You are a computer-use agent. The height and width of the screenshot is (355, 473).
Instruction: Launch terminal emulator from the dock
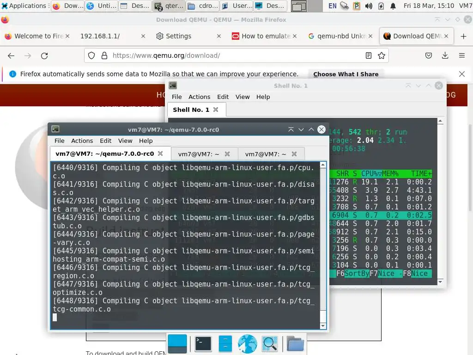[203, 344]
